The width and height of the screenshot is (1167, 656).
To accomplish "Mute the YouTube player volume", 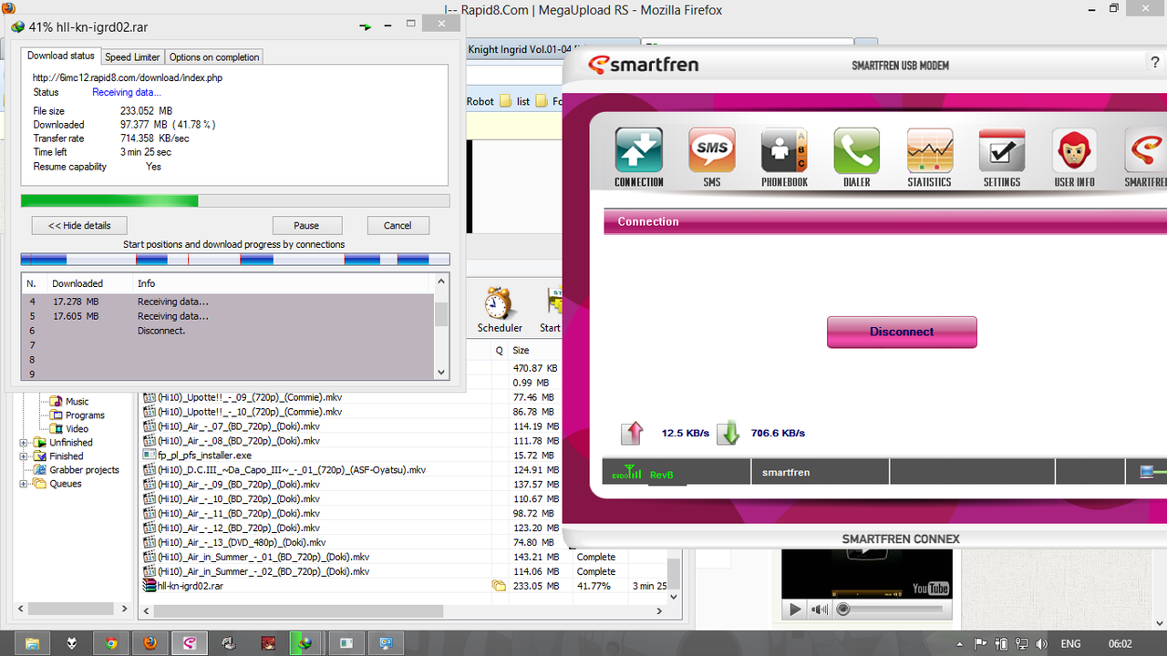I will [x=821, y=610].
